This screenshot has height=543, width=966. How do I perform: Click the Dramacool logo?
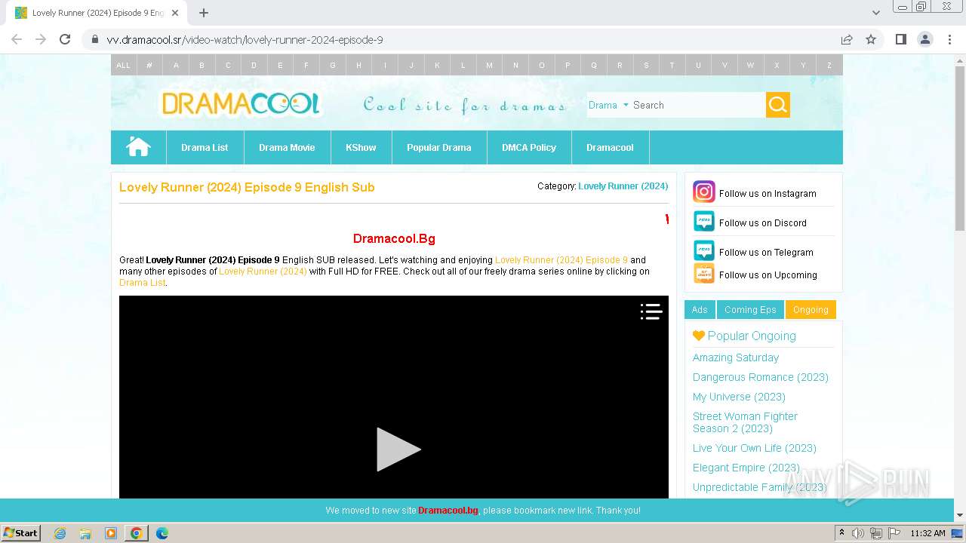tap(241, 104)
